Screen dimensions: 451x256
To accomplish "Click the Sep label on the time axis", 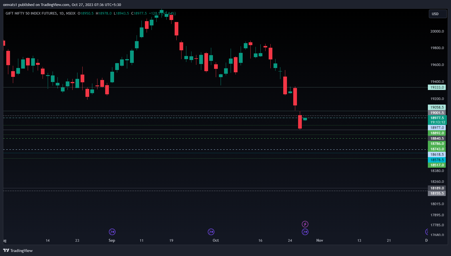I will click(112, 241).
